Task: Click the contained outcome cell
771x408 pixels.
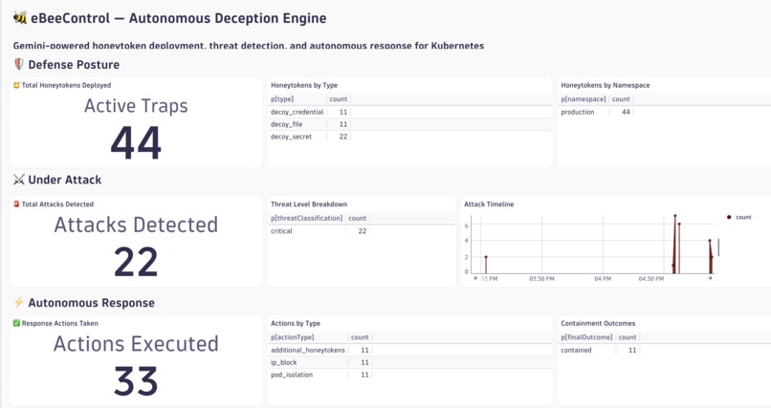Action: [576, 350]
